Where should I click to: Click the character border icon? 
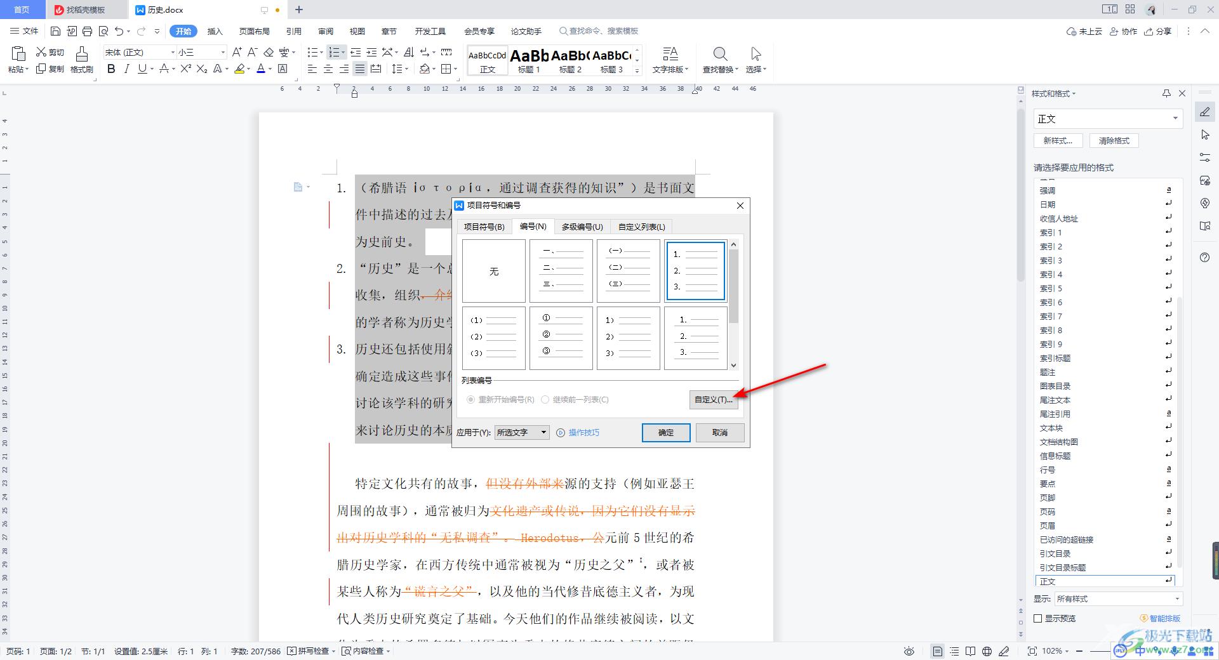(x=283, y=69)
